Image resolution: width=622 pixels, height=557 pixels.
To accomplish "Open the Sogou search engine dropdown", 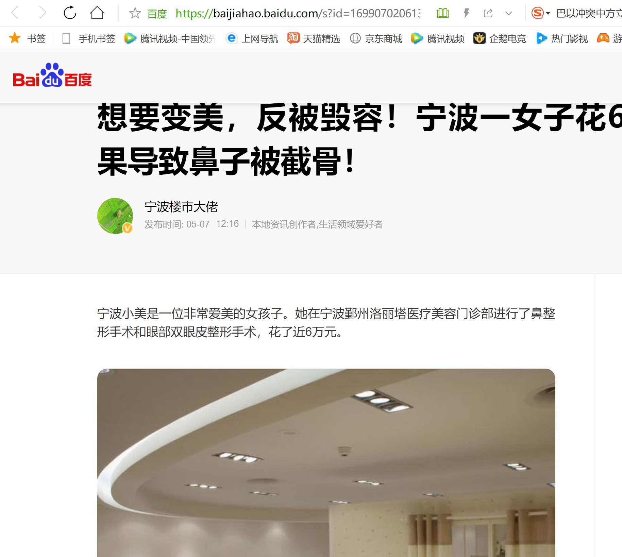I will 541,13.
